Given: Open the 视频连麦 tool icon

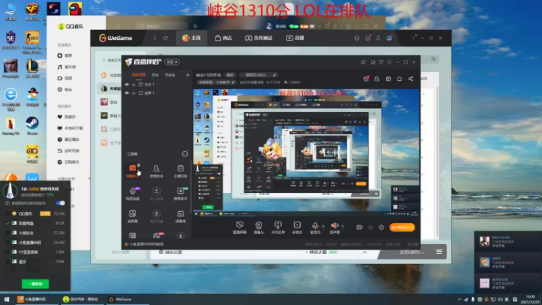Looking at the screenshot, I should point(132,194).
